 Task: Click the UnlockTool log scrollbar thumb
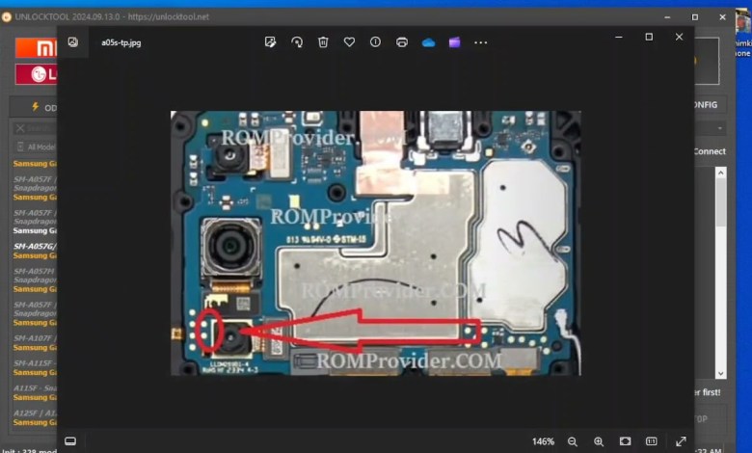(x=721, y=203)
